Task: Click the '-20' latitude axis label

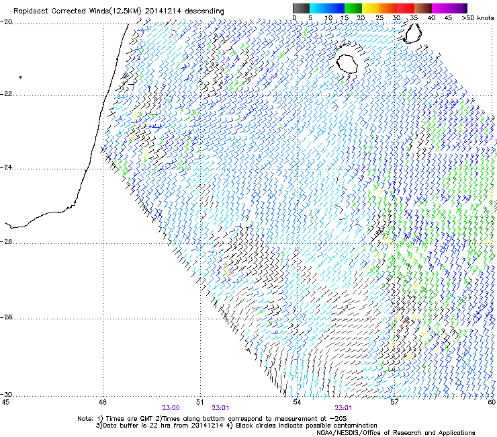Action: click(x=6, y=22)
